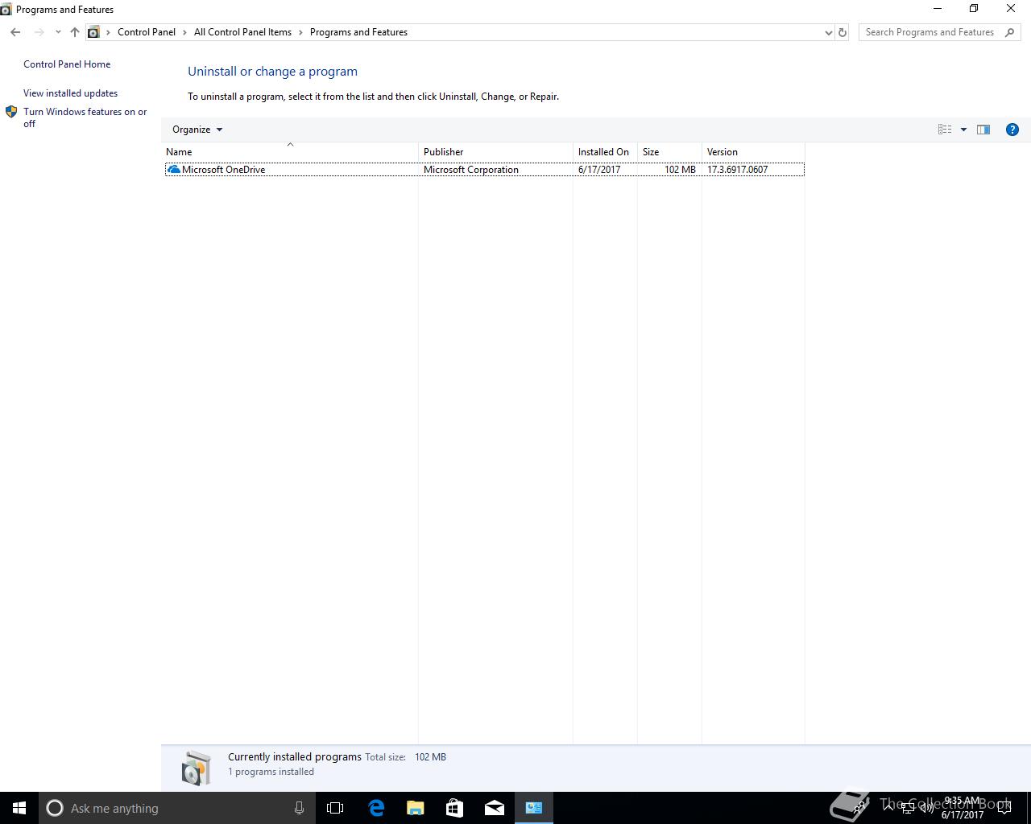1031x824 pixels.
Task: Open File Explorer from taskbar
Action: tap(416, 808)
